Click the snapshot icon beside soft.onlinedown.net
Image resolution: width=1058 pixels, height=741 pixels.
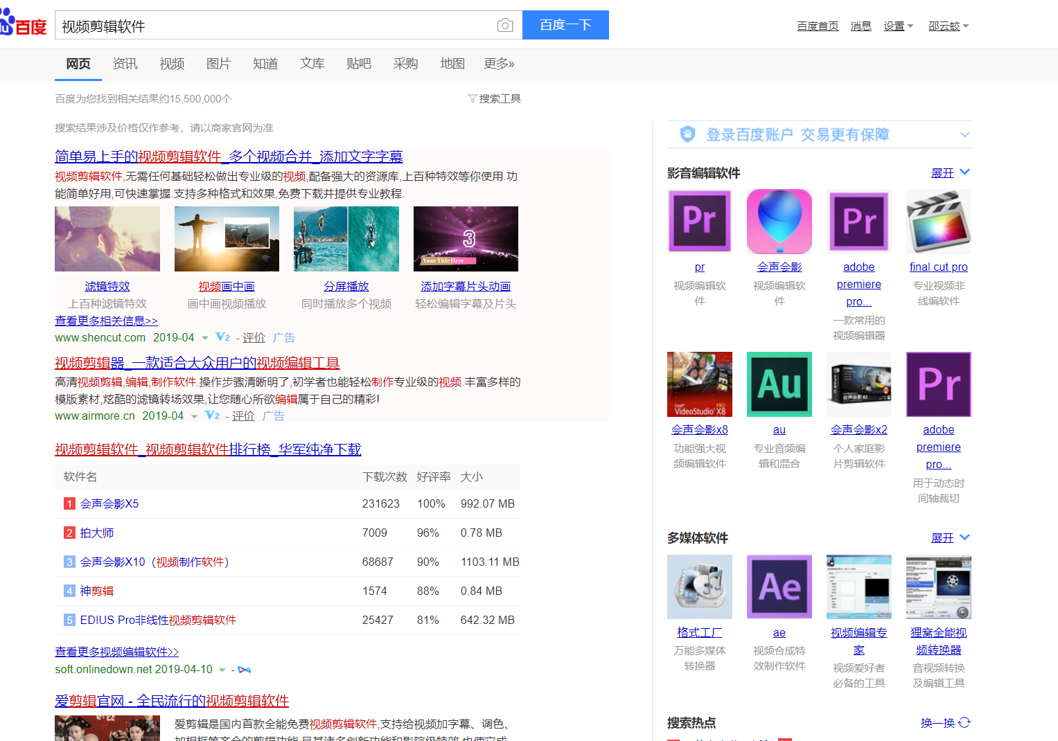[244, 670]
